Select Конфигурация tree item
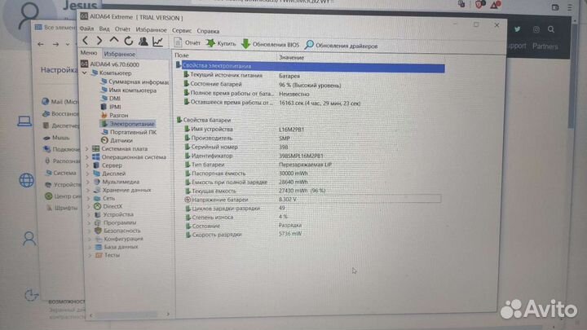This screenshot has height=330, width=587. tap(119, 239)
